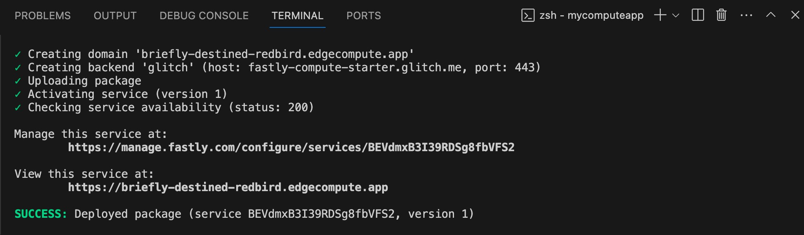804x235 pixels.
Task: Open more terminal actions via the ellipsis icon
Action: click(x=746, y=15)
